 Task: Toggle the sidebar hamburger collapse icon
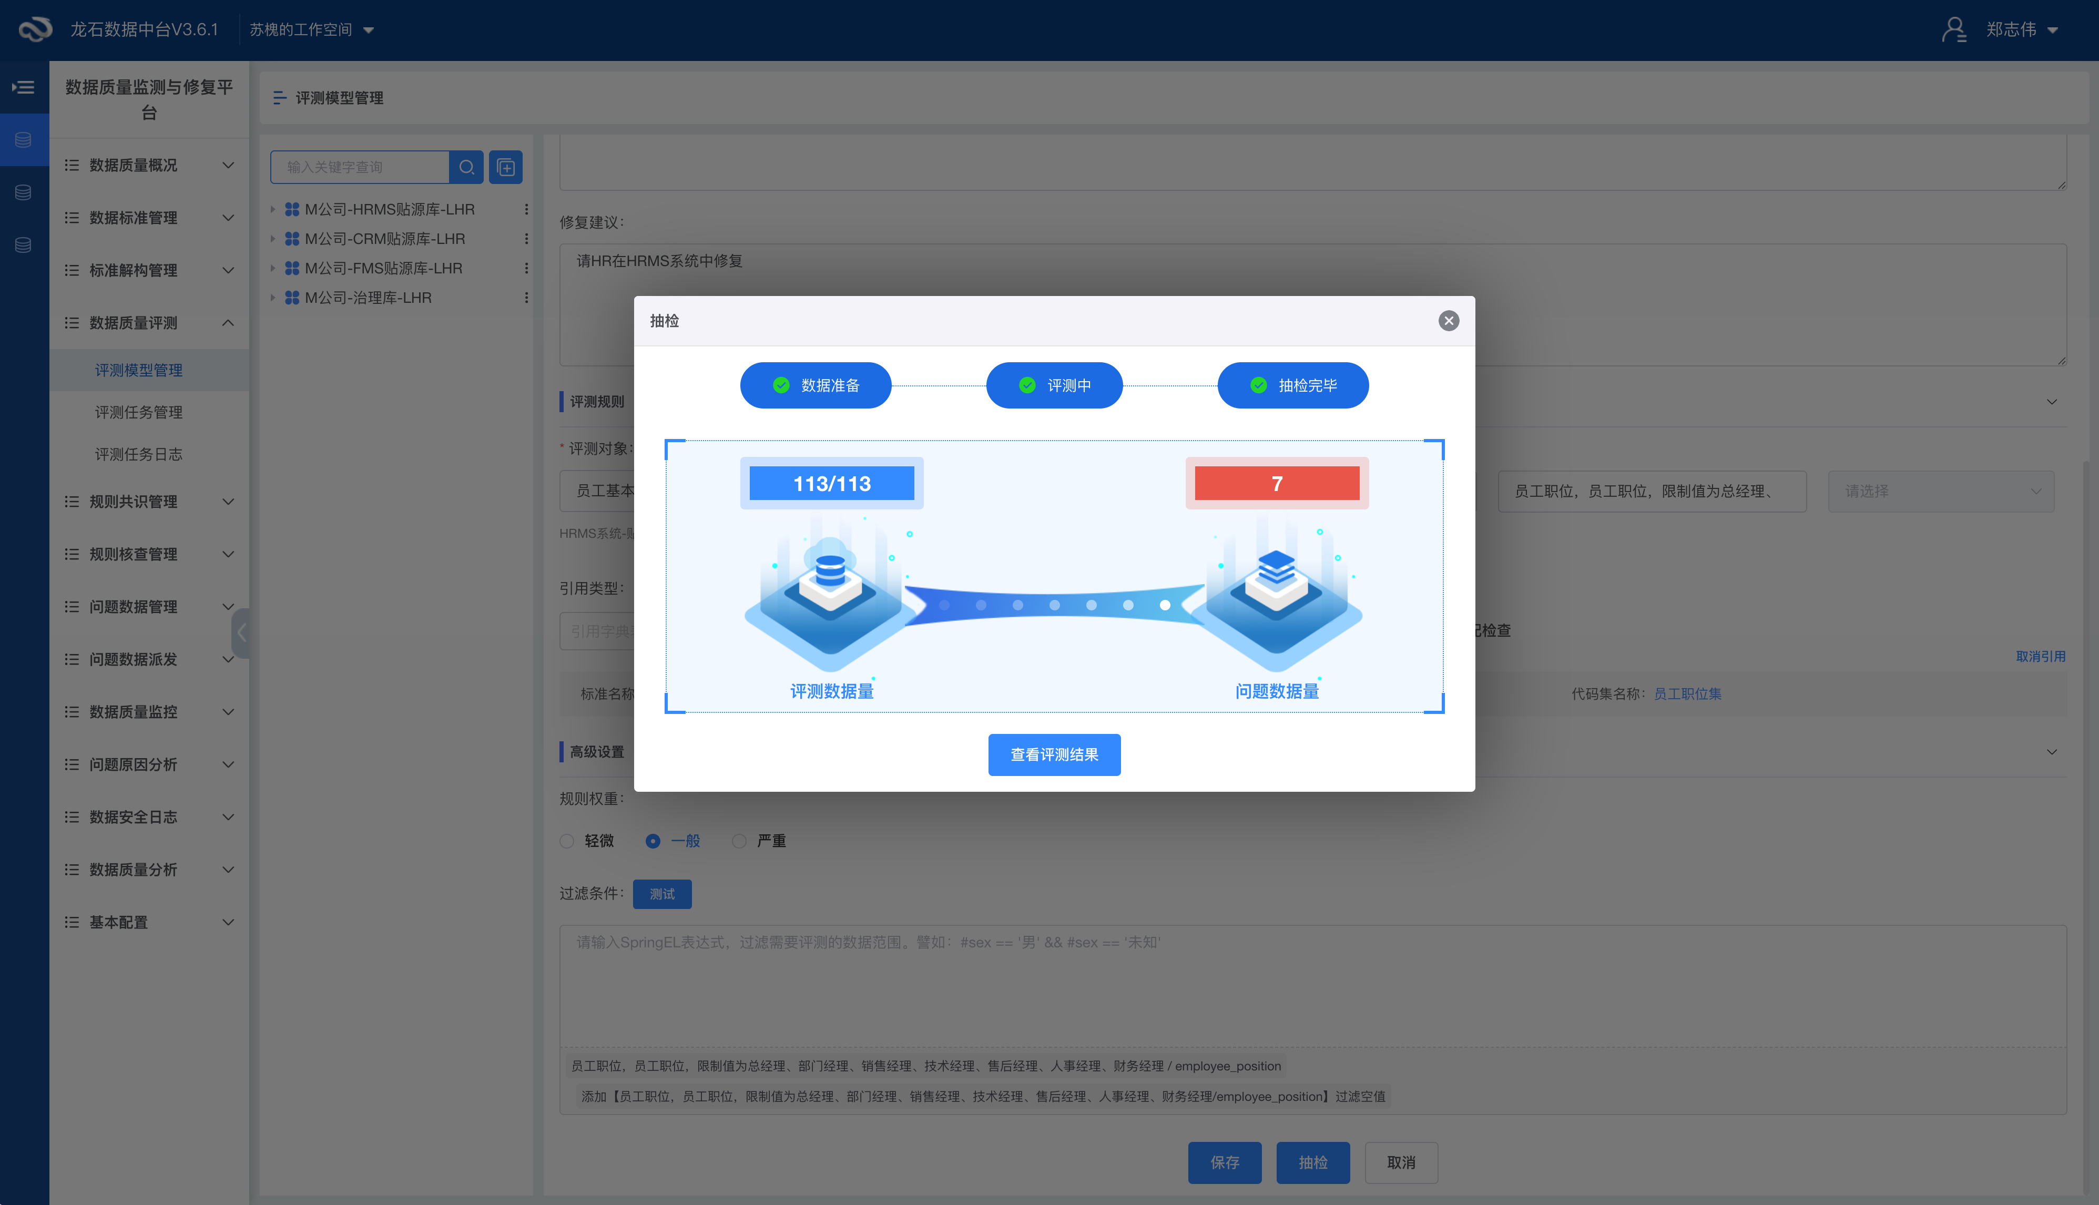pyautogui.click(x=23, y=87)
